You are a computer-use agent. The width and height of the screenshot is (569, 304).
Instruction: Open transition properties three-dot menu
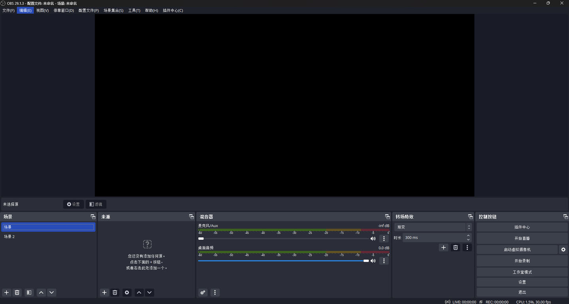467,247
